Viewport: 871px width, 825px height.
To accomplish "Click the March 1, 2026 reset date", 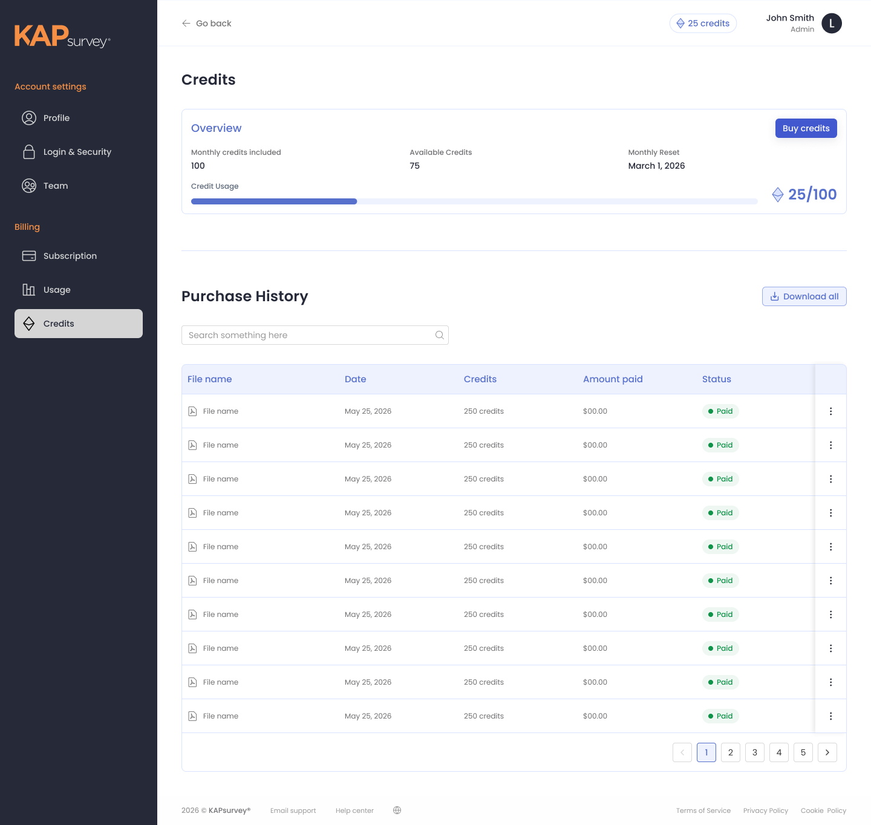I will click(x=657, y=166).
